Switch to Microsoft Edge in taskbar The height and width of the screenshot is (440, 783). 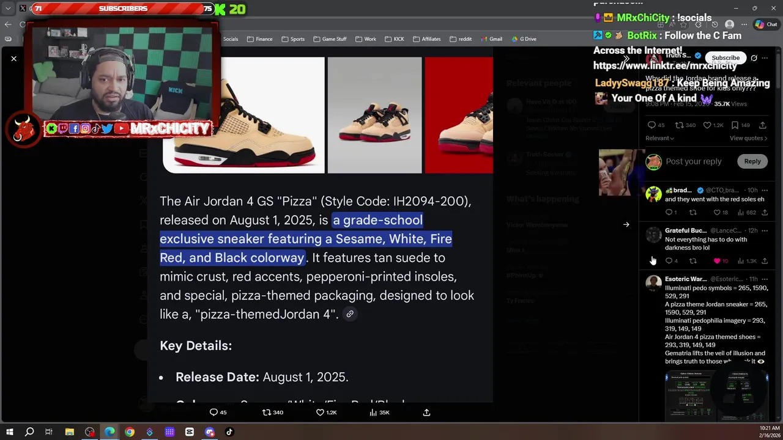[x=109, y=432]
